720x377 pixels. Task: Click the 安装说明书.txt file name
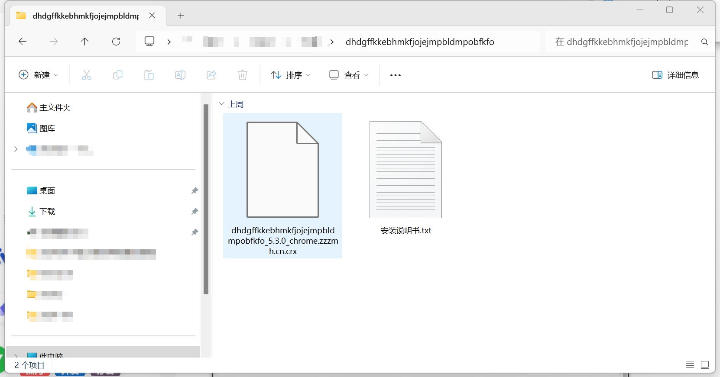pos(406,231)
